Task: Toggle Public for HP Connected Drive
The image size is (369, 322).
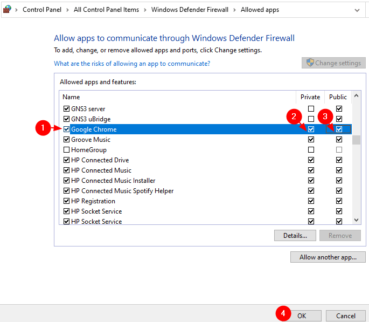Action: coord(339,160)
